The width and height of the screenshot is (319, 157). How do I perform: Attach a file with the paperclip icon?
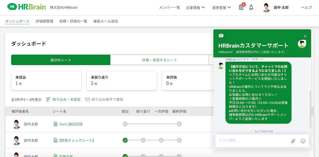(x=293, y=141)
